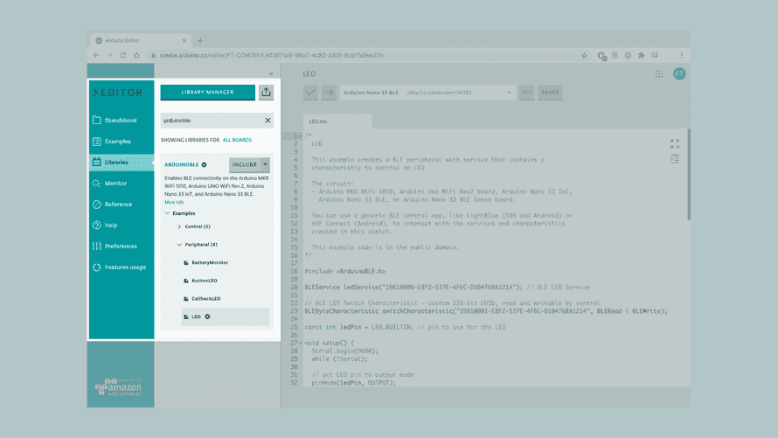Open the FT user profile avatar
This screenshot has width=778, height=438.
pos(679,74)
